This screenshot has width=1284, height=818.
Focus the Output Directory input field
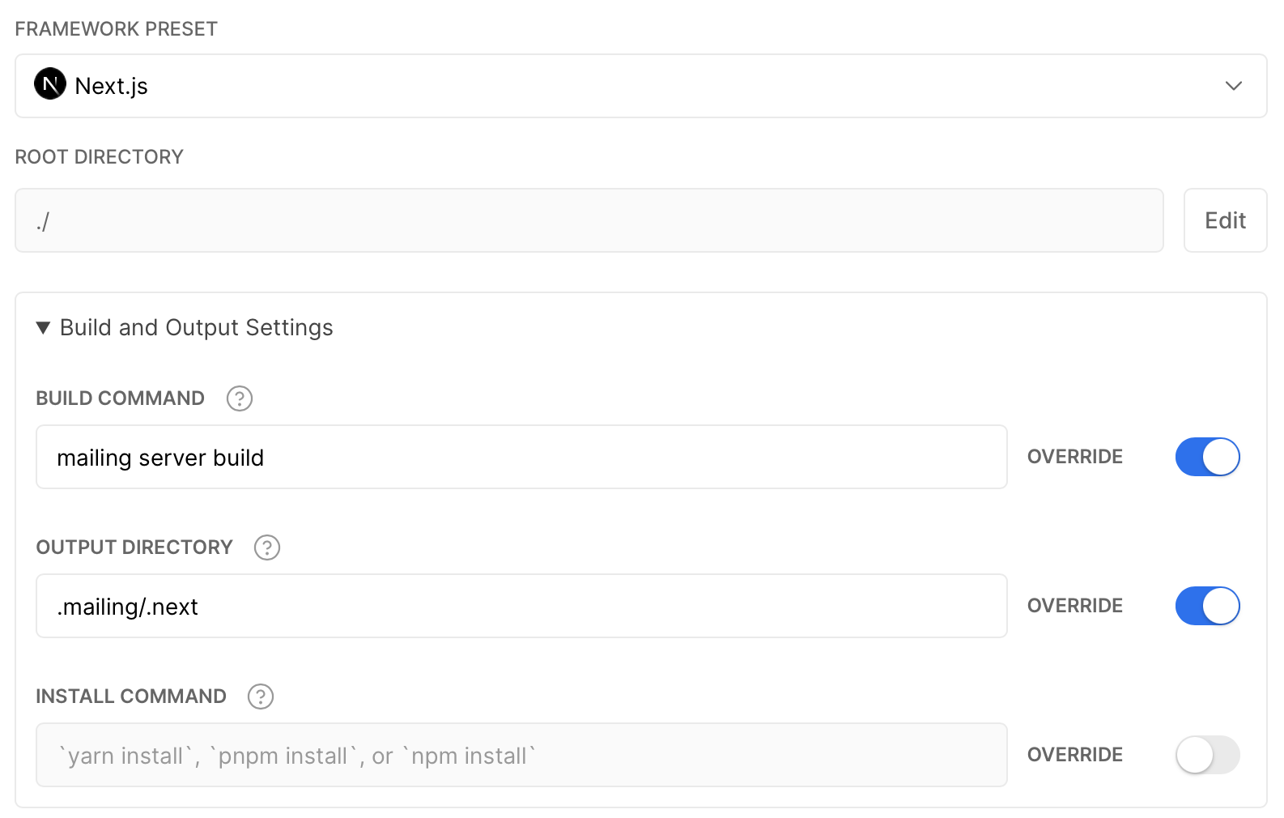tap(521, 606)
